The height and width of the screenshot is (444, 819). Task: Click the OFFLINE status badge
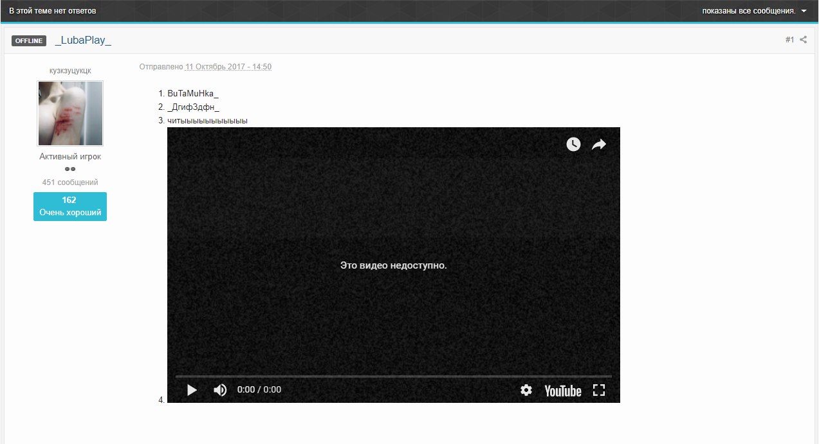pyautogui.click(x=29, y=41)
